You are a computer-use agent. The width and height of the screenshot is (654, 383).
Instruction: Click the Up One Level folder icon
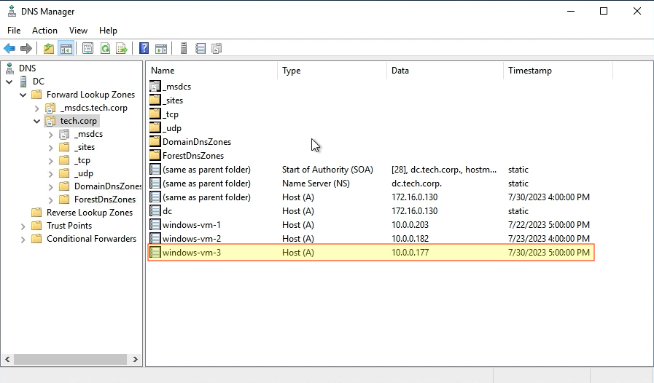tap(49, 49)
